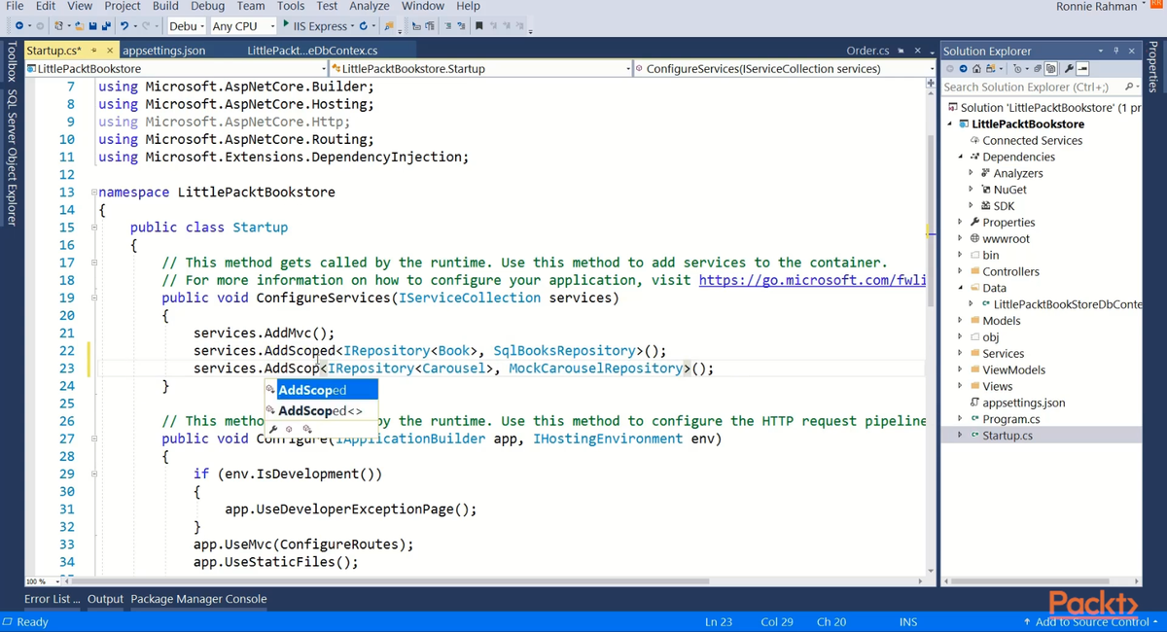Close the Startup.cs tab
1167x632 pixels.
tap(109, 51)
